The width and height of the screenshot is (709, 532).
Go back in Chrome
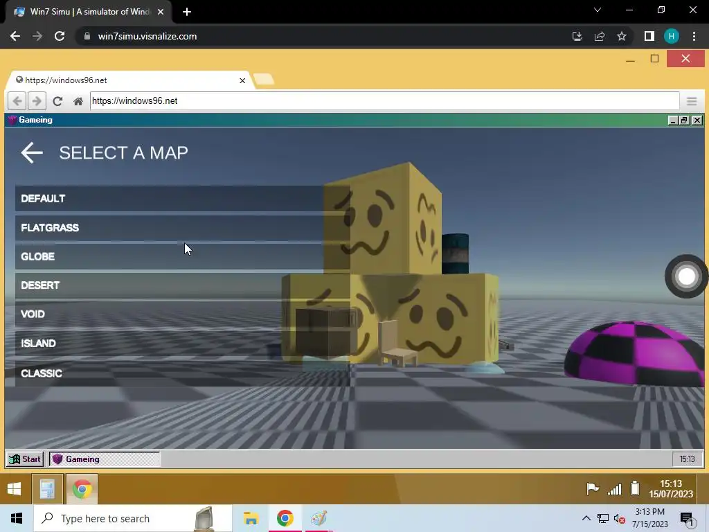15,36
